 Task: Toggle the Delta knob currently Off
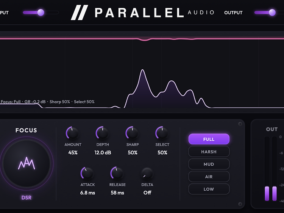[147, 173]
